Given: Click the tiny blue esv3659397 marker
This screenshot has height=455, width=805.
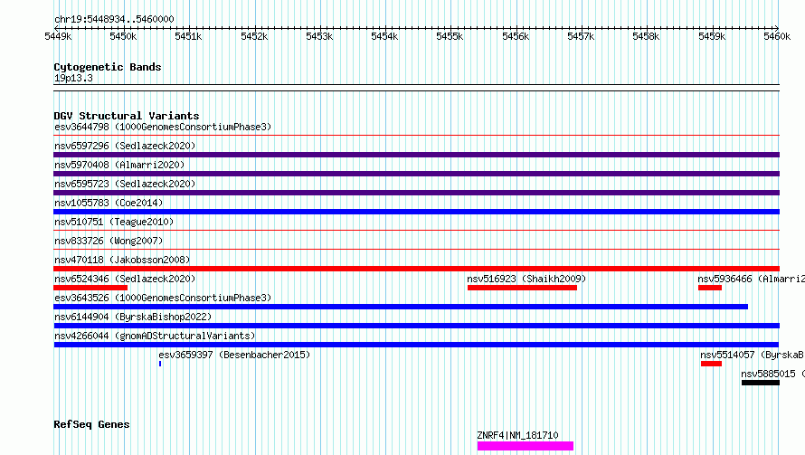Looking at the screenshot, I should click(x=160, y=364).
